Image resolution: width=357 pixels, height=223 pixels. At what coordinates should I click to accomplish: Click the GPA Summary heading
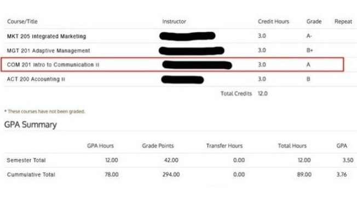[x=31, y=125]
